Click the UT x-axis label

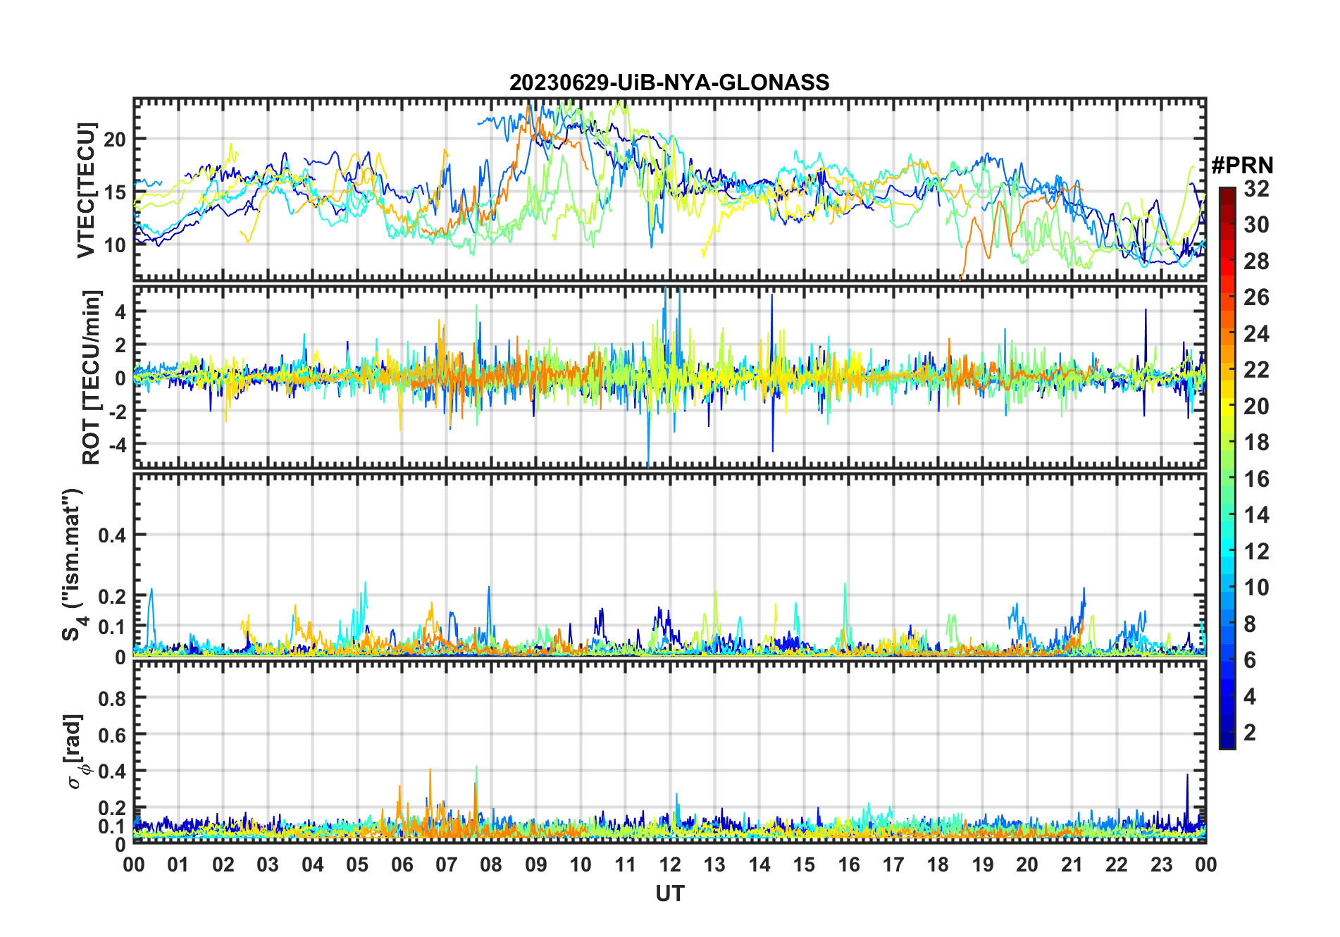pos(670,893)
